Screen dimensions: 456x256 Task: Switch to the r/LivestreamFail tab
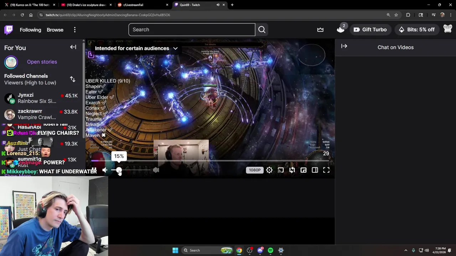coord(143,5)
